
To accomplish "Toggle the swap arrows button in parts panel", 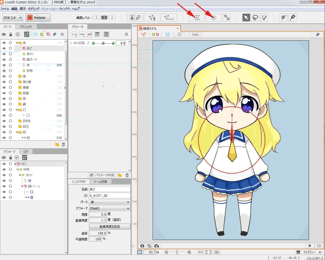I will (26, 34).
